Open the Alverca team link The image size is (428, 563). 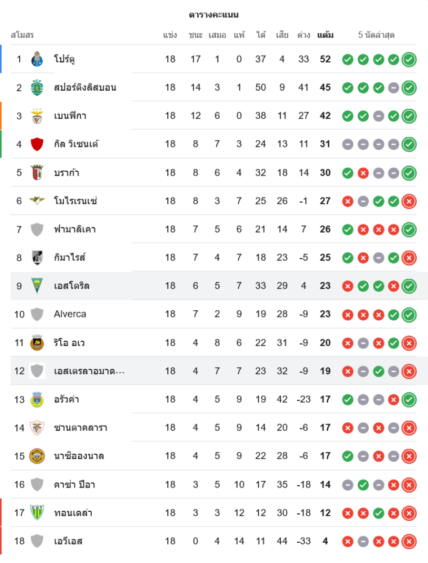(x=70, y=314)
